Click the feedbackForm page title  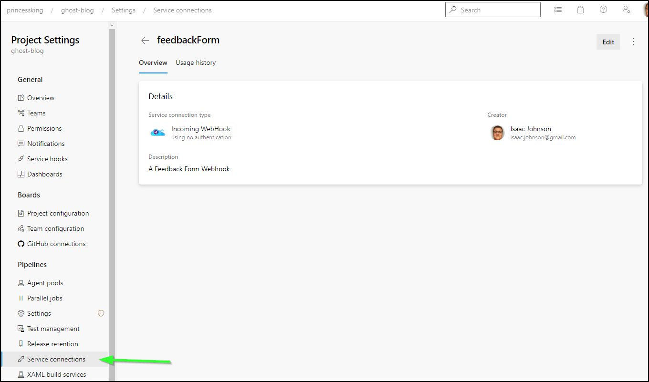188,40
